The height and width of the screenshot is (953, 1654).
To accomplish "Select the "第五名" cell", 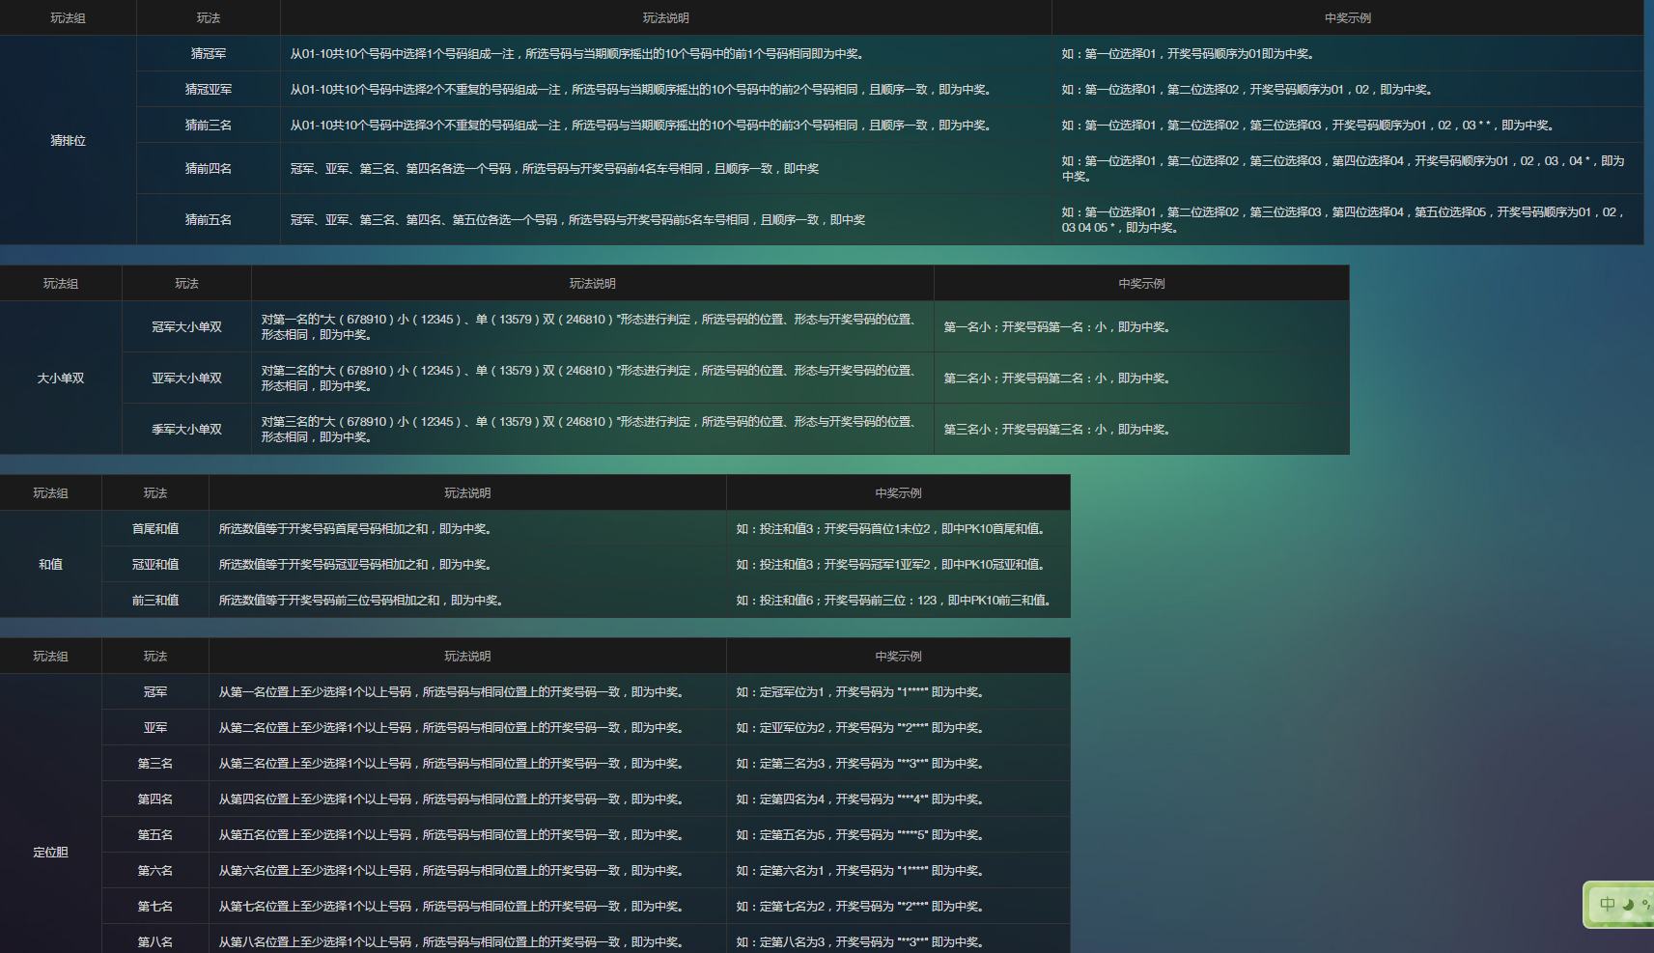I will click(x=155, y=835).
